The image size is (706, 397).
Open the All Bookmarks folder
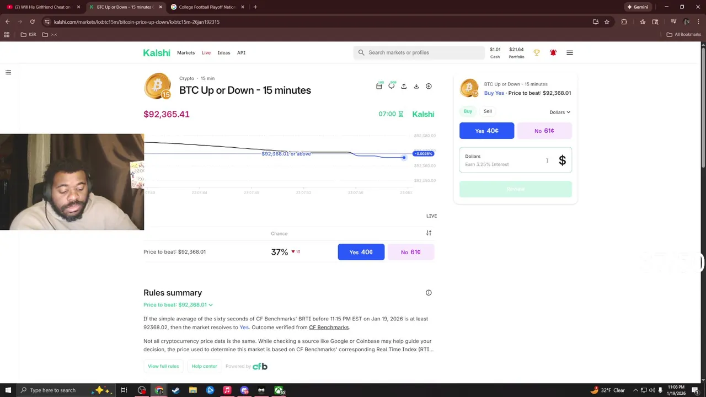point(683,34)
